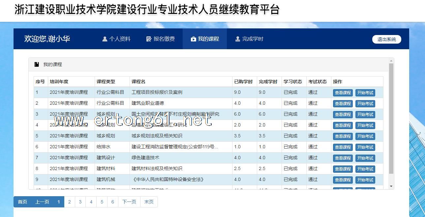The width and height of the screenshot is (425, 217).
Task: Switch to the 报名缴费 tab
Action: 161,39
